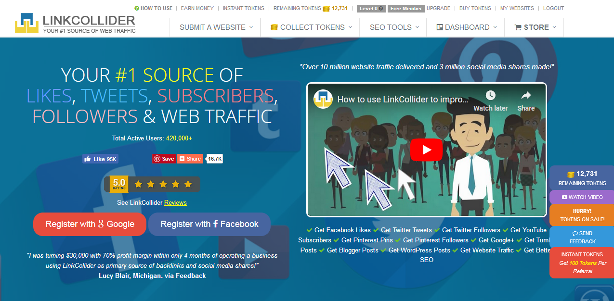Click the Watch later clock icon
The image size is (614, 301).
tap(490, 95)
